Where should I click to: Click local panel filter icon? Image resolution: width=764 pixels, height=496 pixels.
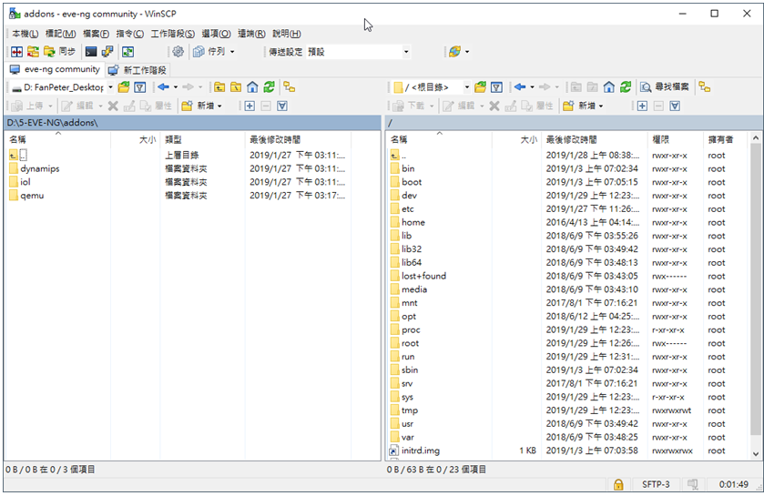[x=140, y=87]
